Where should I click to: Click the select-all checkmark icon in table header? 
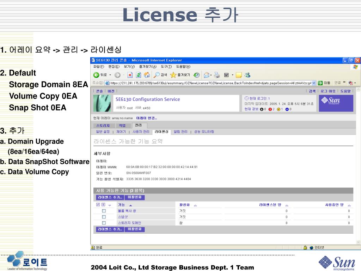[x=98, y=205]
